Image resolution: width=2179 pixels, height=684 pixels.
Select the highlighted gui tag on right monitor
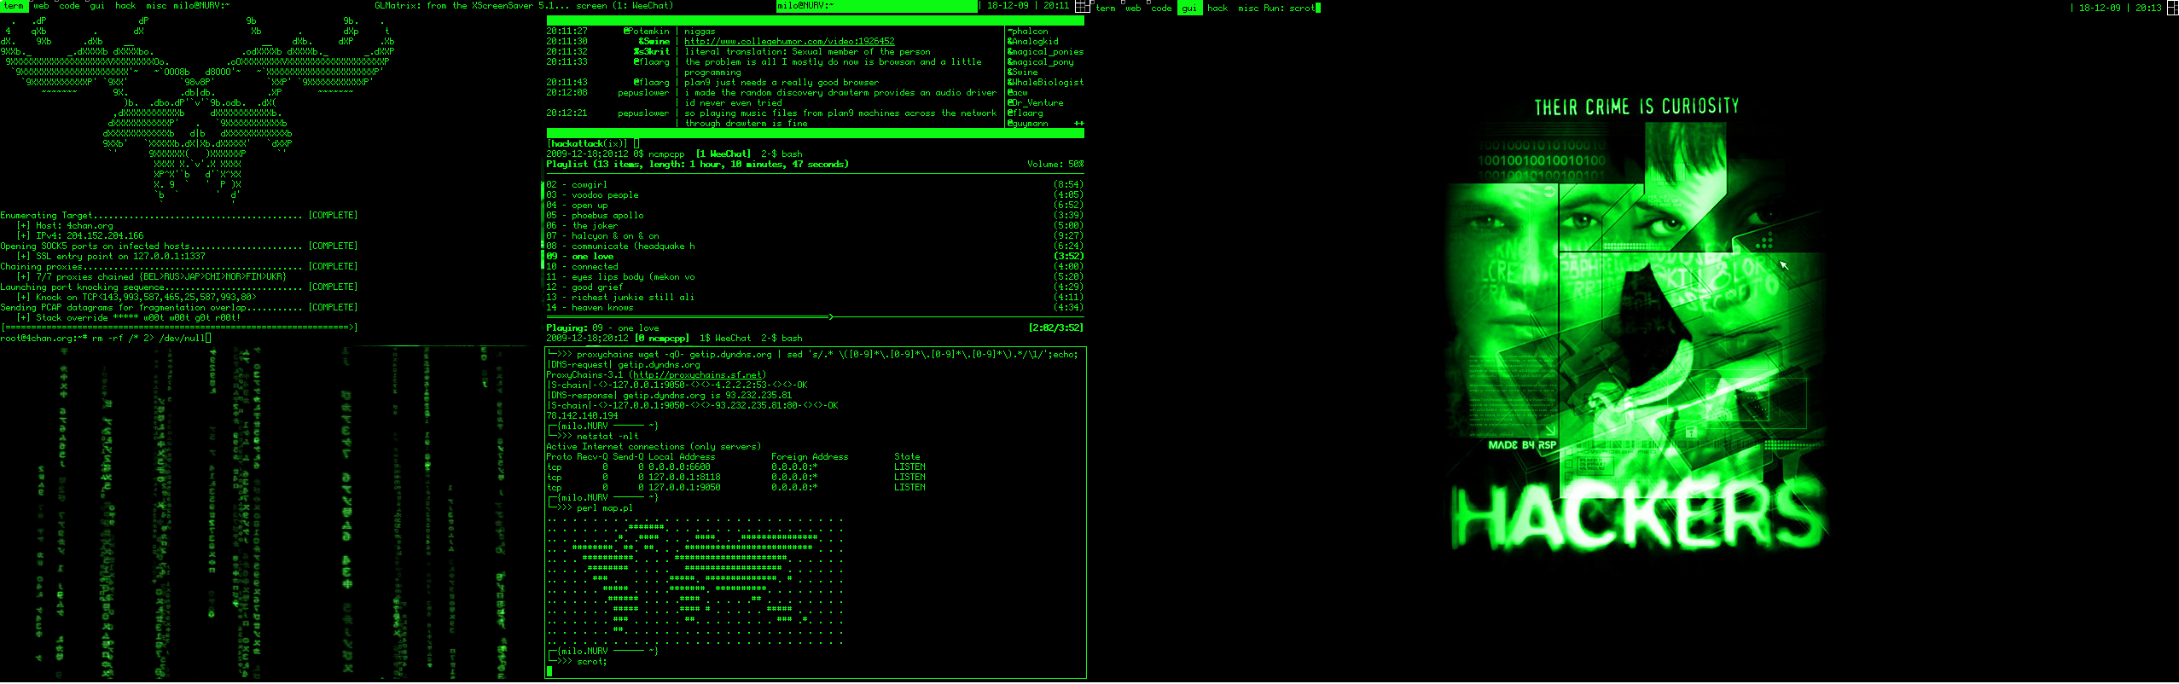pos(1189,8)
